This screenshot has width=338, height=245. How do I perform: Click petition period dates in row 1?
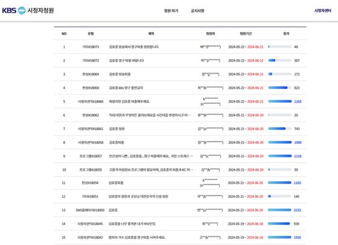tap(246, 46)
